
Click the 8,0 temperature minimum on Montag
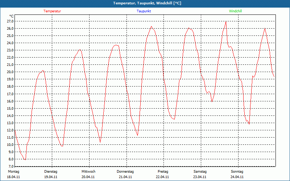(25, 159)
